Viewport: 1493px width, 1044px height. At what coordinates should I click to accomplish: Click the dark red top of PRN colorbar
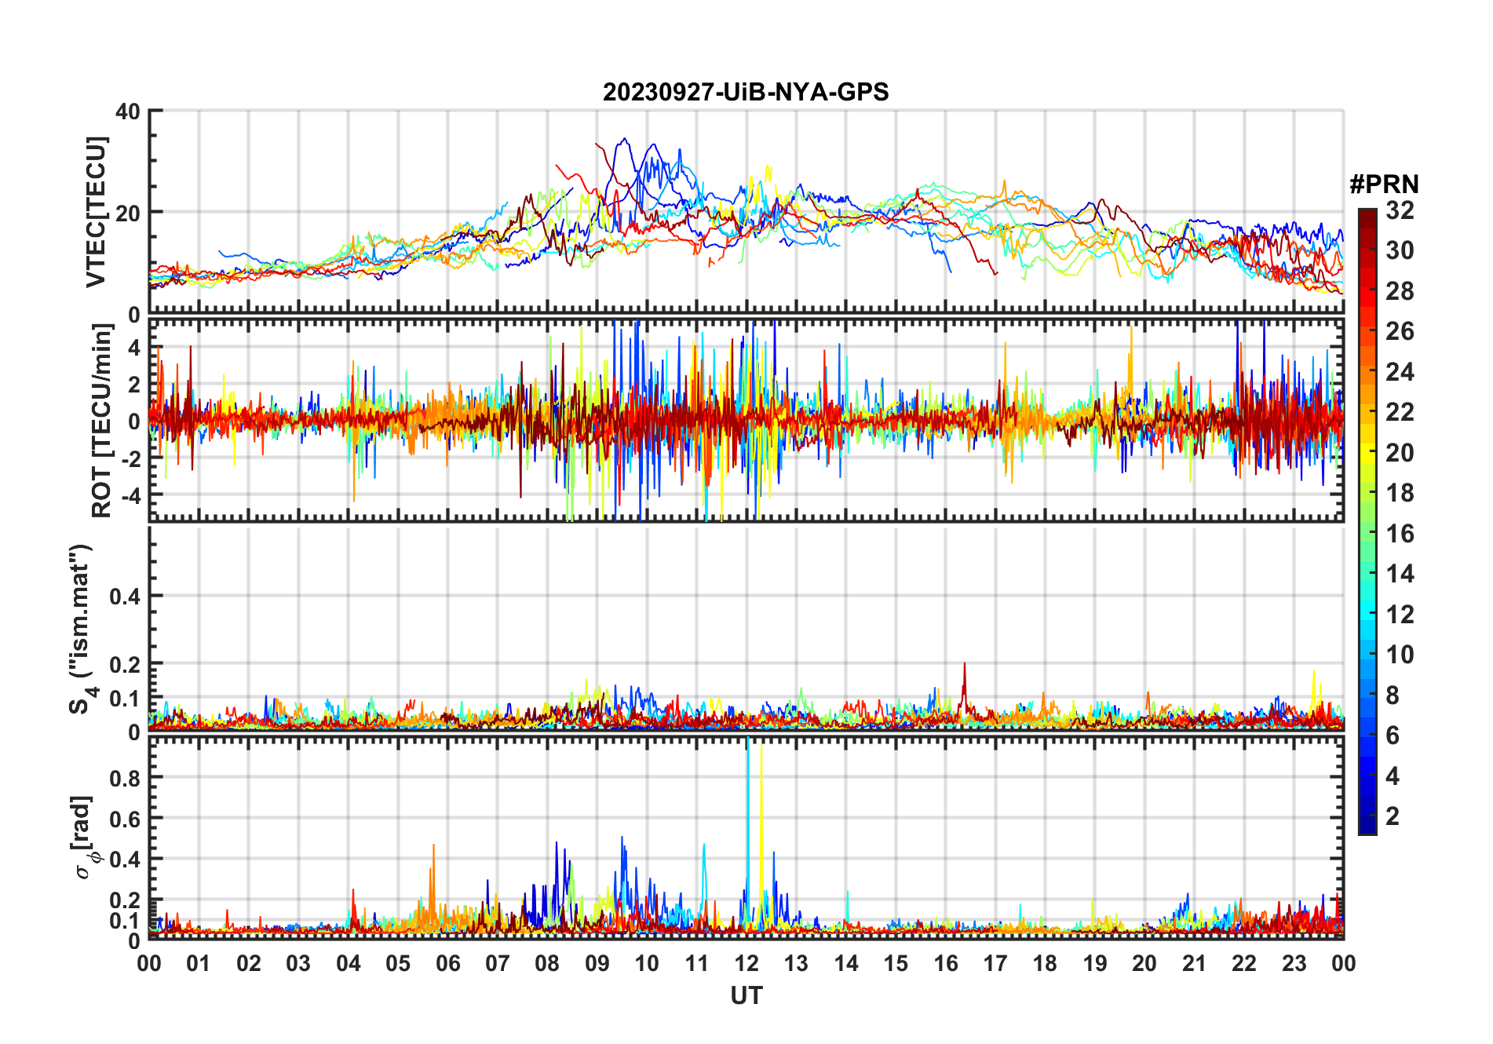click(1367, 217)
